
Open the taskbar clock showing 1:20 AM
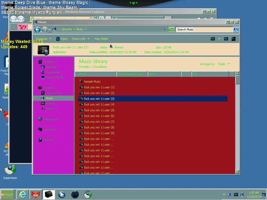coord(254,194)
